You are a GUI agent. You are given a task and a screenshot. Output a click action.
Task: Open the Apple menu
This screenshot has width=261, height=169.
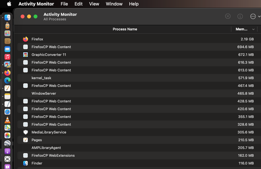point(9,4)
